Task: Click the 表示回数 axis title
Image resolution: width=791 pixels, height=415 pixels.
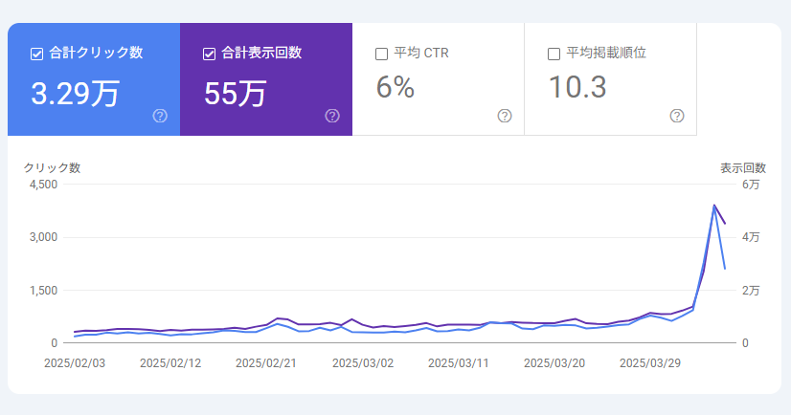Action: pyautogui.click(x=743, y=168)
